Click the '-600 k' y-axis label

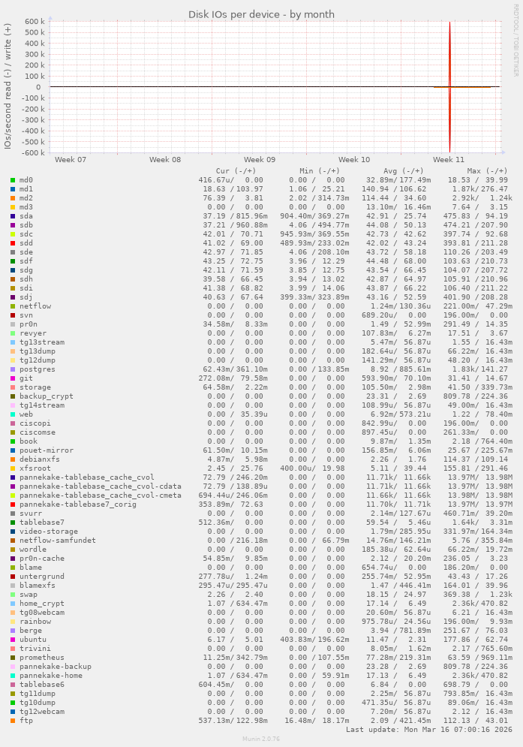[33, 152]
